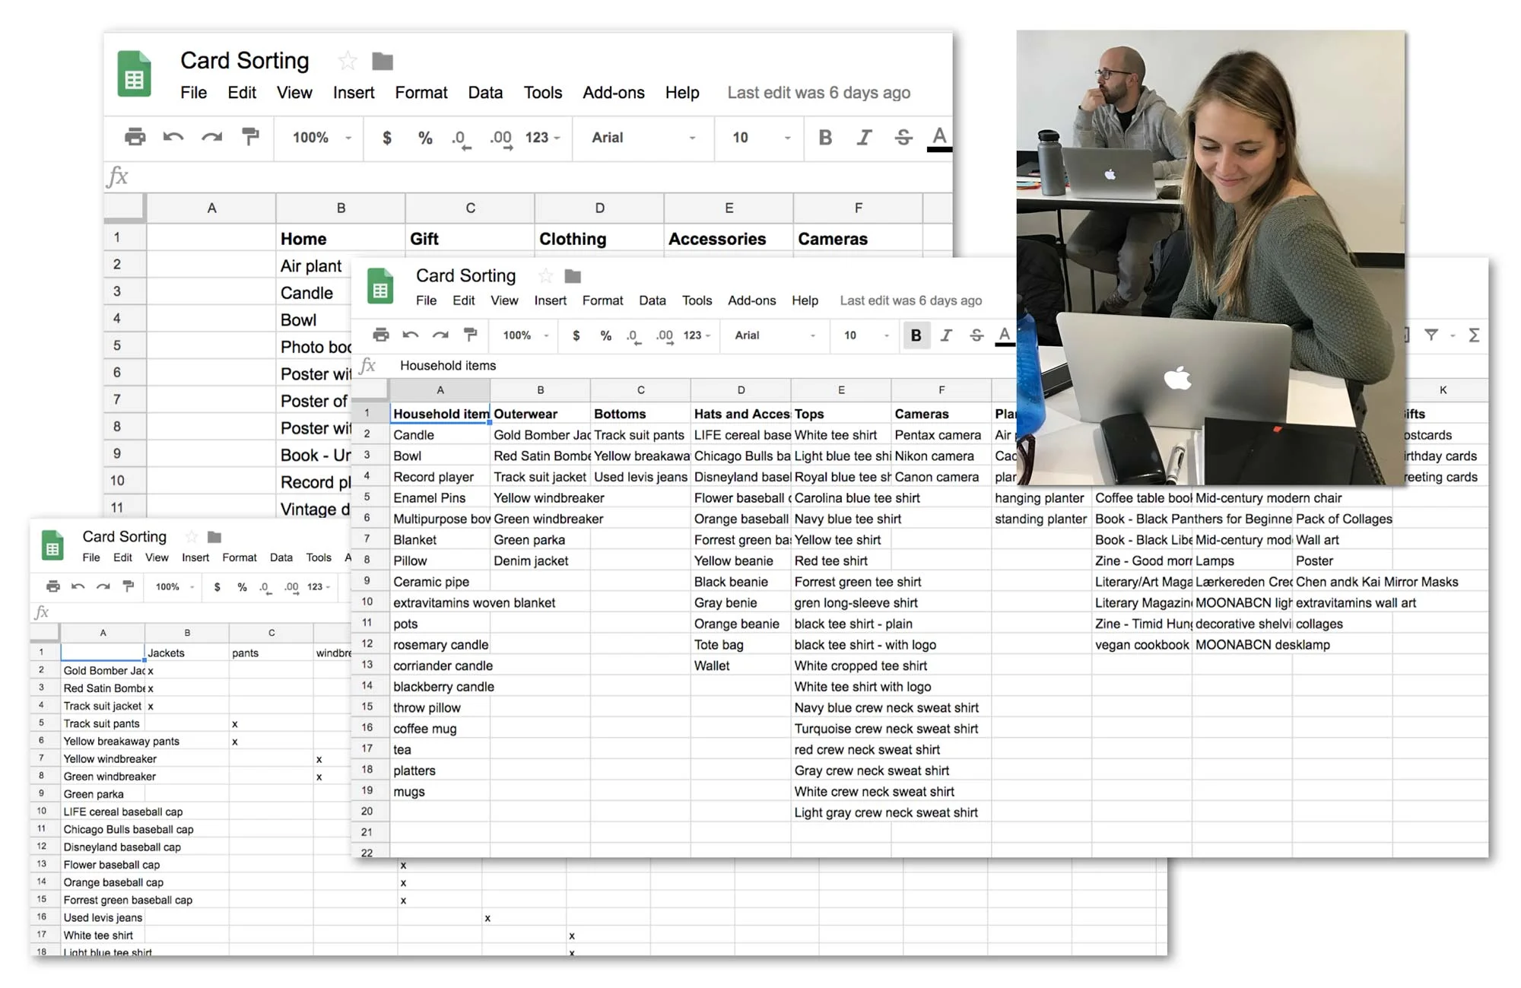Click Sheets logo in back window
This screenshot has height=988, width=1521.
(134, 74)
